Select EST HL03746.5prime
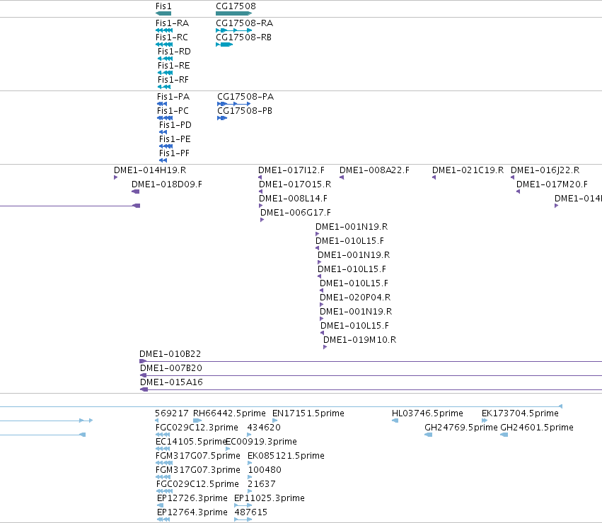602x523 pixels. tap(427, 413)
